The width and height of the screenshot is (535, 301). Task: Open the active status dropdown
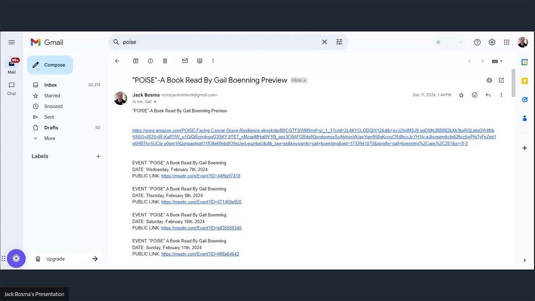click(x=449, y=42)
